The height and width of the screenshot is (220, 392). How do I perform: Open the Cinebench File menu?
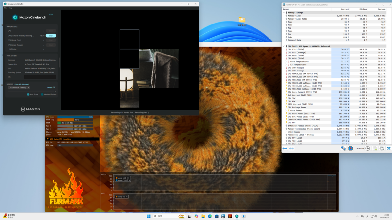tap(5, 8)
